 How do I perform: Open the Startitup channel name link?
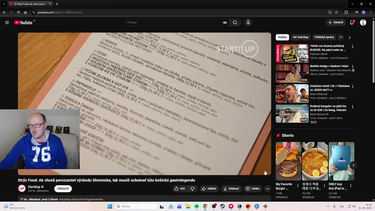34,187
